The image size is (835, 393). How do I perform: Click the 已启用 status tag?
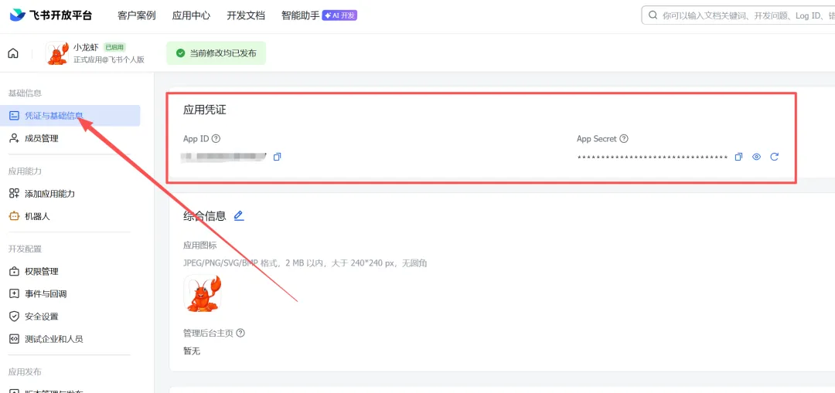point(114,47)
